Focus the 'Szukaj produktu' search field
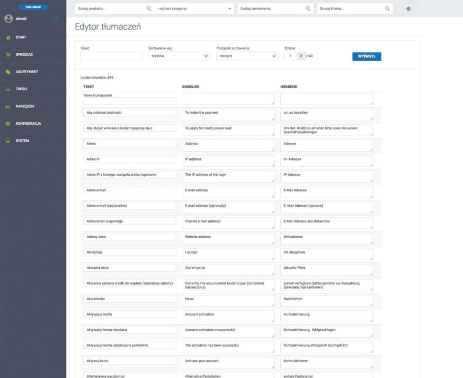463x378 pixels. click(x=111, y=9)
